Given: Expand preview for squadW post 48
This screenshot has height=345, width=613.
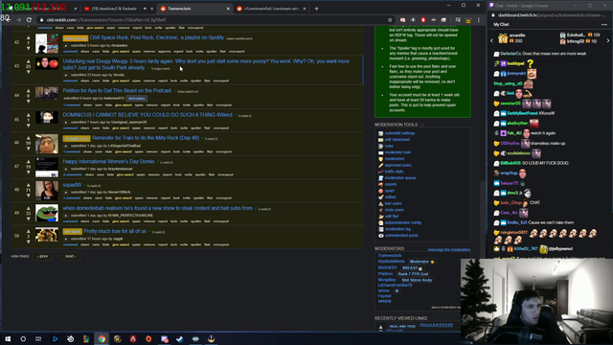Looking at the screenshot, I should pos(66,192).
